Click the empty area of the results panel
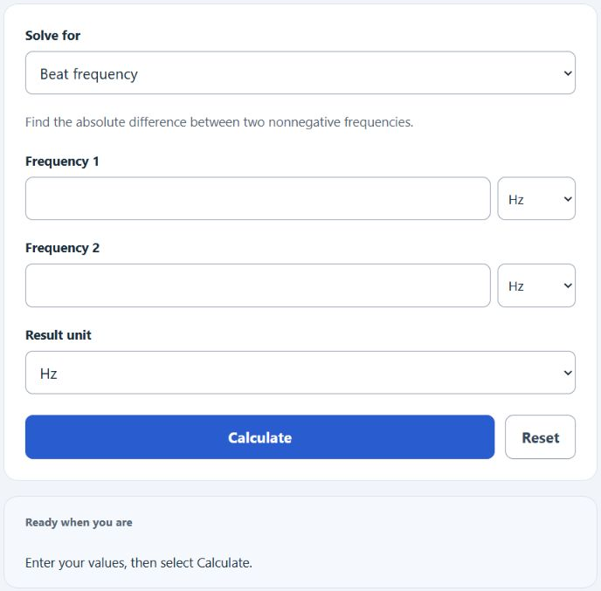The image size is (601, 591). 422,542
